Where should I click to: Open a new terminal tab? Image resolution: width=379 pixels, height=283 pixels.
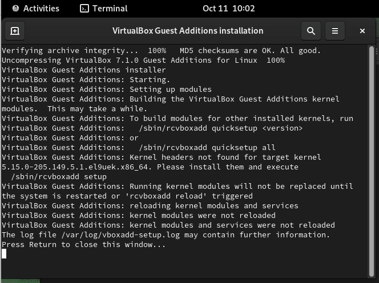pyautogui.click(x=15, y=31)
